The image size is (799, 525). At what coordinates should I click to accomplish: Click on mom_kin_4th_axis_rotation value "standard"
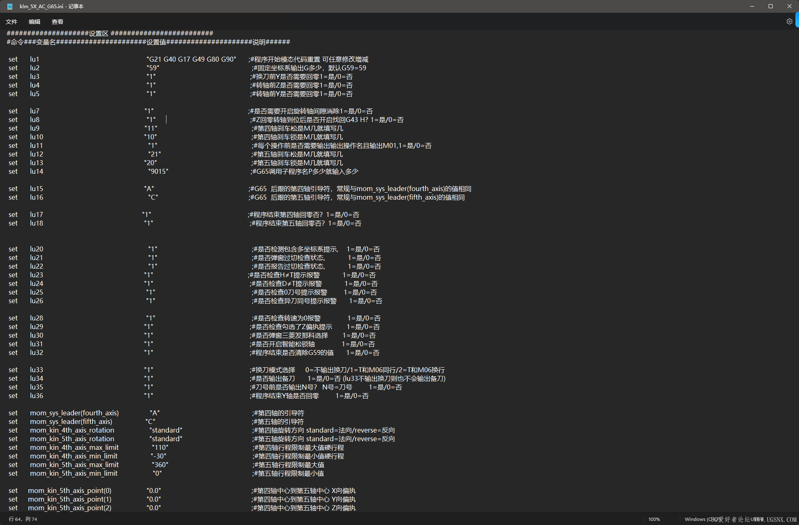click(166, 430)
